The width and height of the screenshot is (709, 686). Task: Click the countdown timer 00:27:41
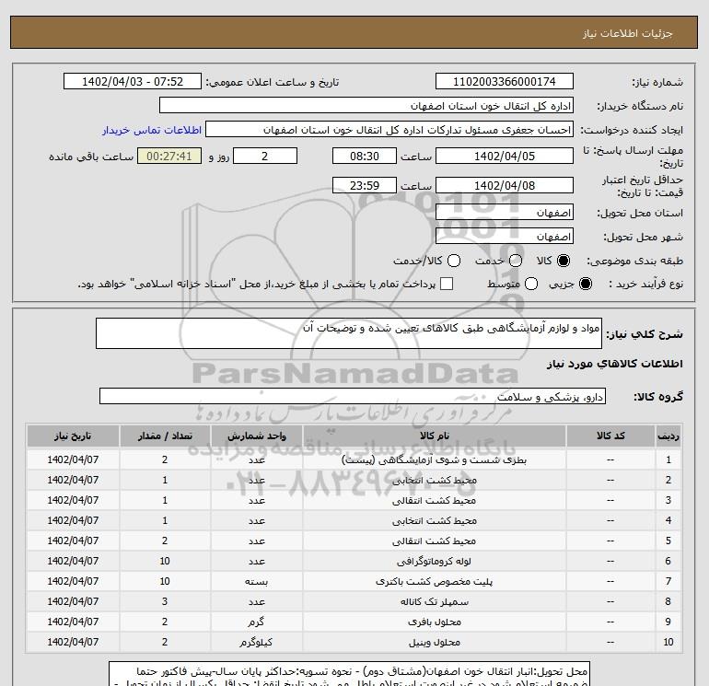coord(169,156)
